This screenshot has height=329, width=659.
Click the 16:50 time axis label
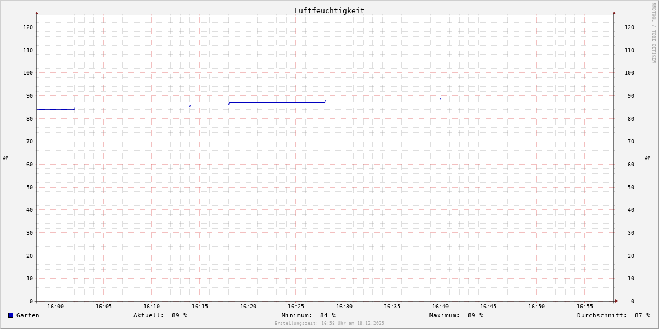[537, 307]
